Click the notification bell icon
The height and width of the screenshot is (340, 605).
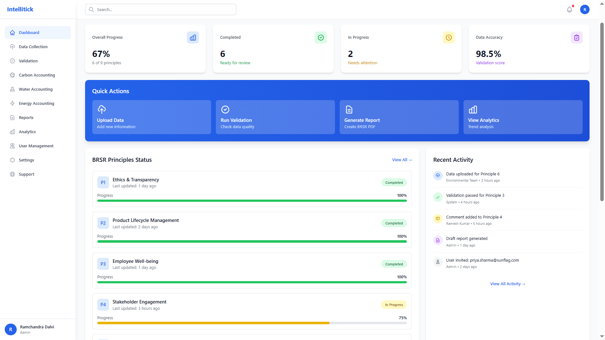569,9
